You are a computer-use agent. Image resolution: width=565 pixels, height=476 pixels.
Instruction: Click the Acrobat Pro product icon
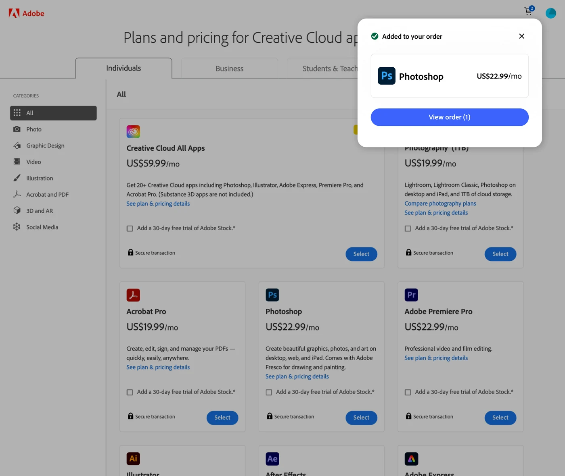click(133, 295)
